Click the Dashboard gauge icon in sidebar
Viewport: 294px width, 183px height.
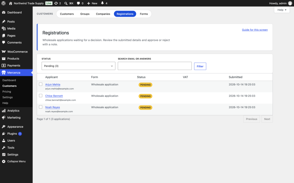click(x=3, y=12)
